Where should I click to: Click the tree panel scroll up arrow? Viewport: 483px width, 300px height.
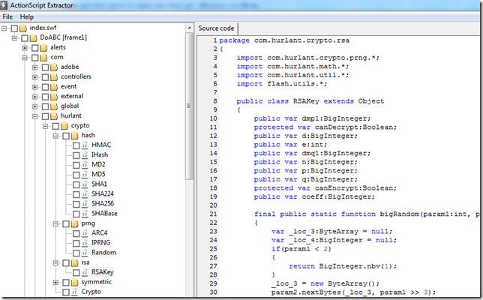pos(189,28)
